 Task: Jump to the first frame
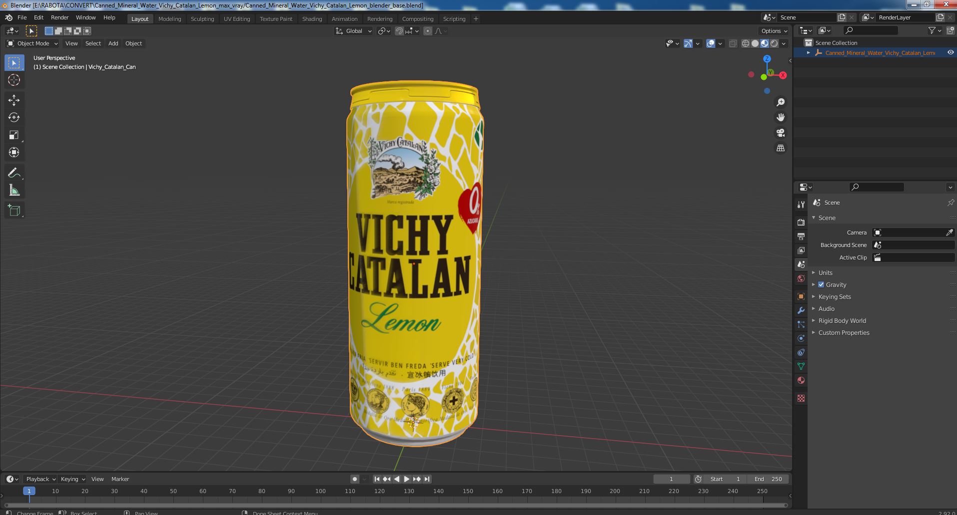pyautogui.click(x=377, y=479)
